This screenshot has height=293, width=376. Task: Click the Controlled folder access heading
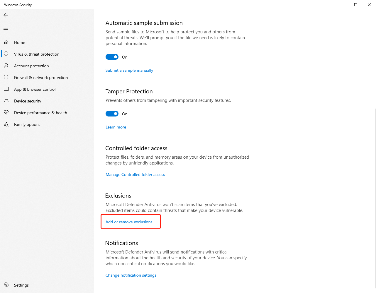pos(136,148)
